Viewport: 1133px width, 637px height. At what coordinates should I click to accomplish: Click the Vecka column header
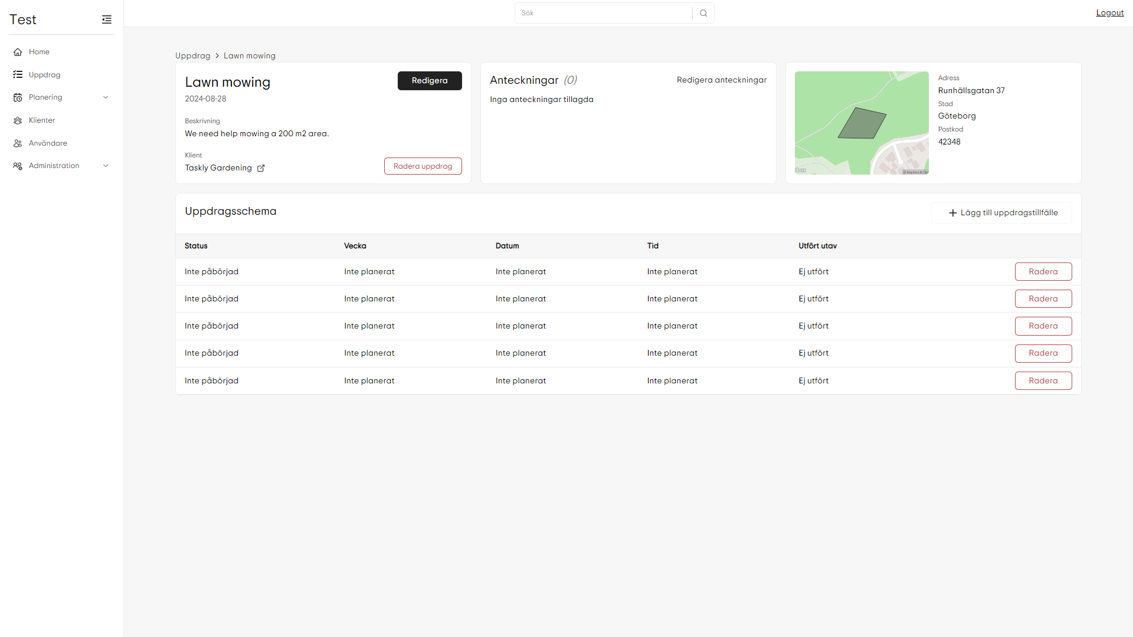(x=355, y=246)
